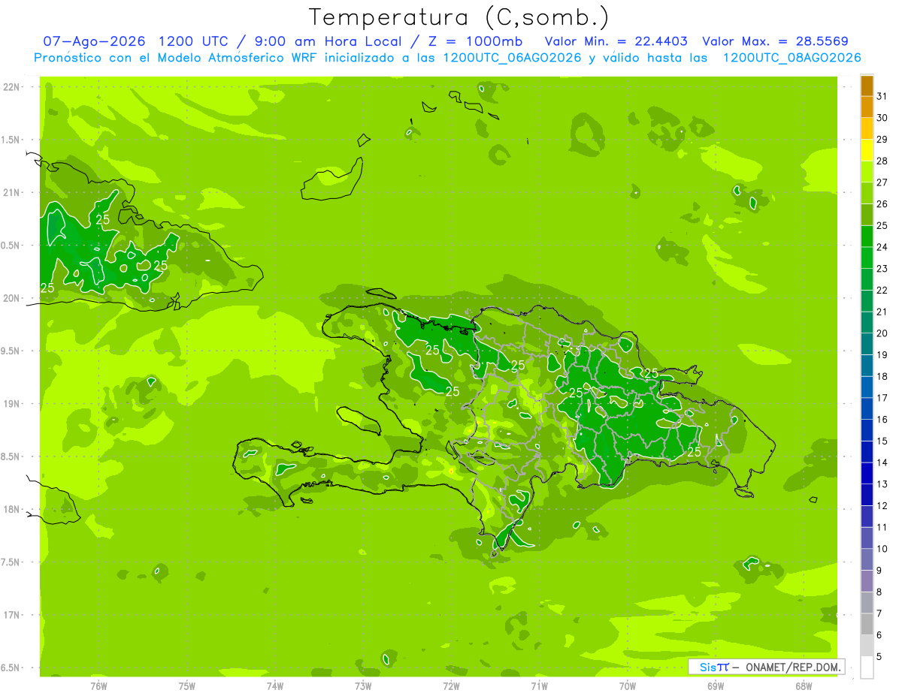Select the 1200UTC_06AGO2026 initialization time text
This screenshot has width=902, height=696.
[x=512, y=58]
